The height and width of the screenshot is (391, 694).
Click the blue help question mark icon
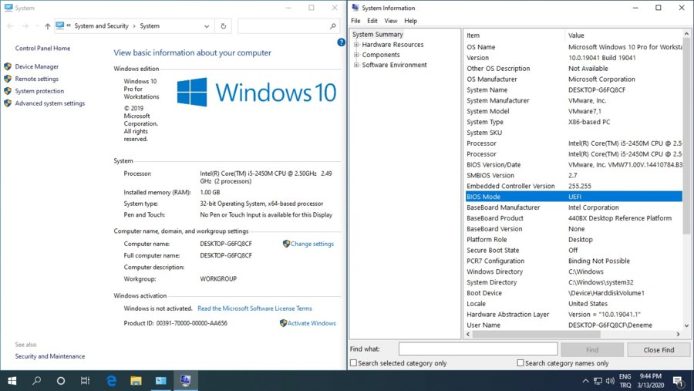point(341,42)
